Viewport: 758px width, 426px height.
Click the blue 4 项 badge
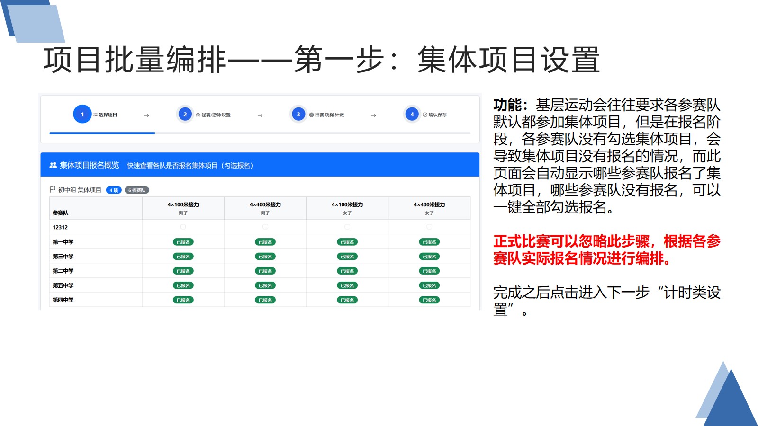(114, 190)
